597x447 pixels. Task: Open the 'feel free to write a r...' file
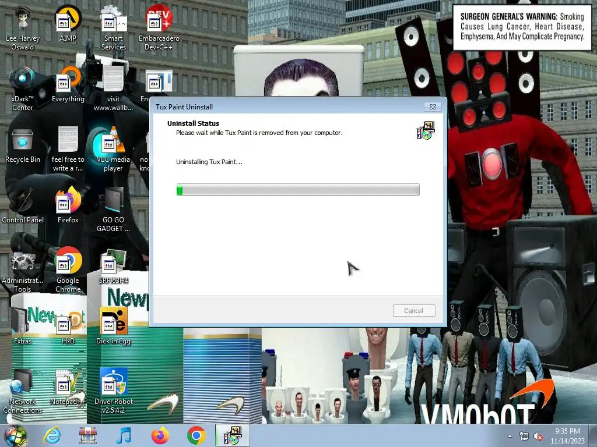pos(68,149)
